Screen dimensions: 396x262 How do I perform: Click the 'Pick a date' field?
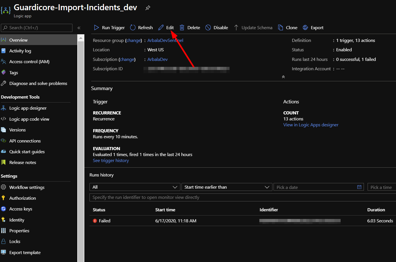(x=318, y=187)
